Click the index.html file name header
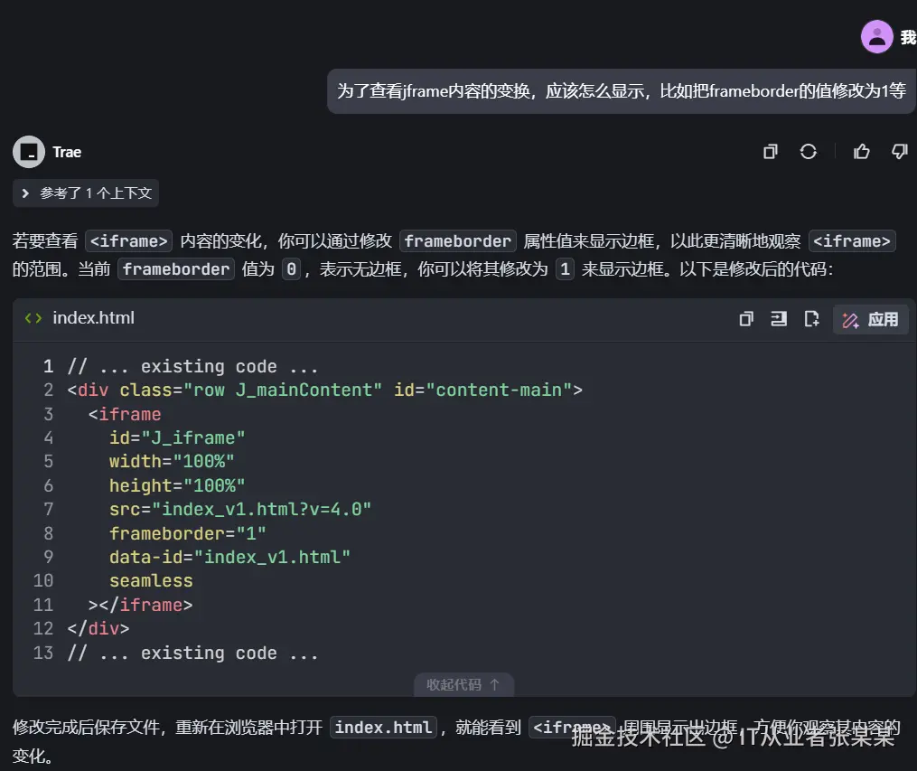The image size is (917, 771). click(x=94, y=317)
